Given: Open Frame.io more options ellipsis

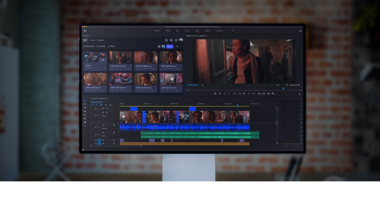Looking at the screenshot, I should (181, 46).
